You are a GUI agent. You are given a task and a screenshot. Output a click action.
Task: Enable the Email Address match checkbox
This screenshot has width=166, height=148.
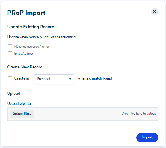[x=10, y=53]
